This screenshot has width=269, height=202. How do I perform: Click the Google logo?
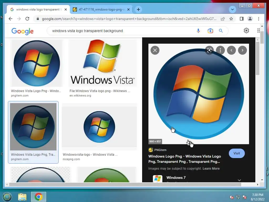pos(23,31)
